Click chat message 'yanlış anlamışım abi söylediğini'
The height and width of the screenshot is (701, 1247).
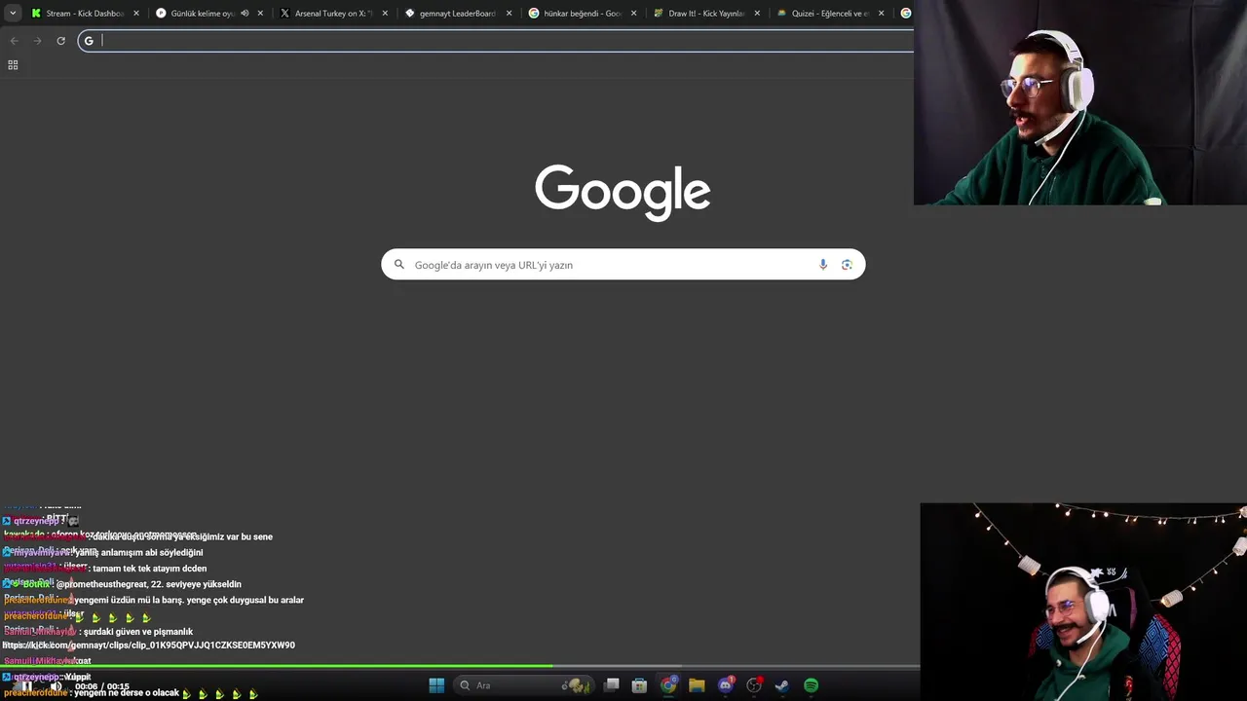pyautogui.click(x=139, y=552)
